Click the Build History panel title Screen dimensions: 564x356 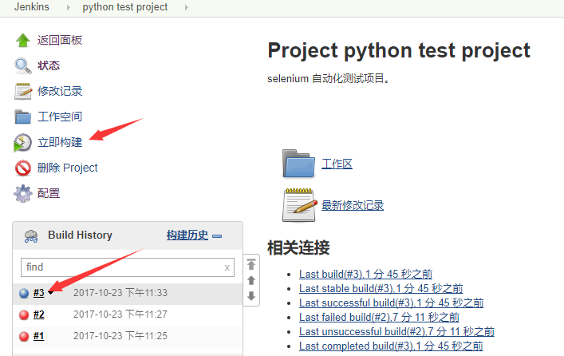coord(81,235)
